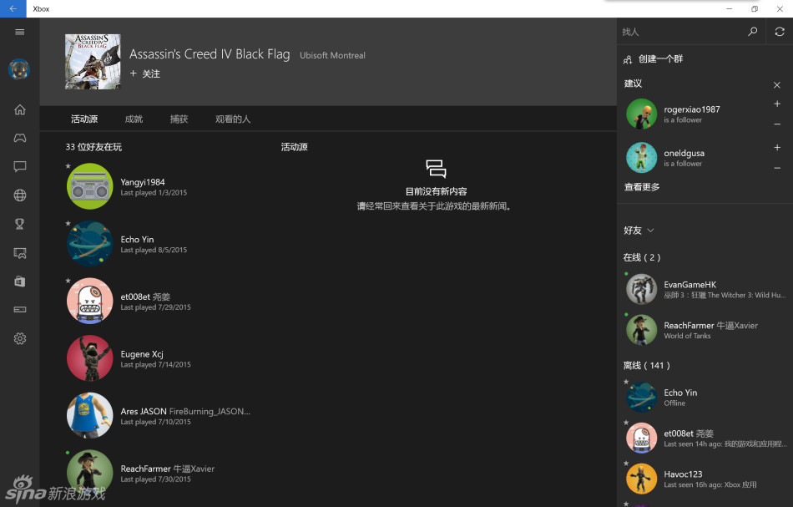Open Settings gear in the sidebar
793x507 pixels.
[x=20, y=338]
